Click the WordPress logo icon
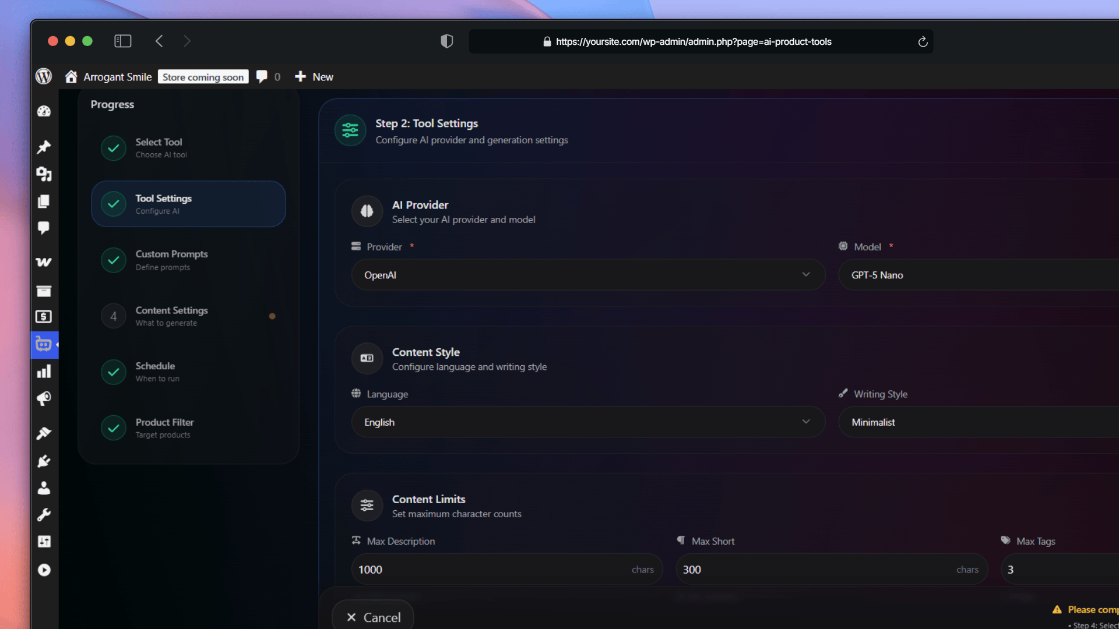The image size is (1119, 629). click(44, 76)
